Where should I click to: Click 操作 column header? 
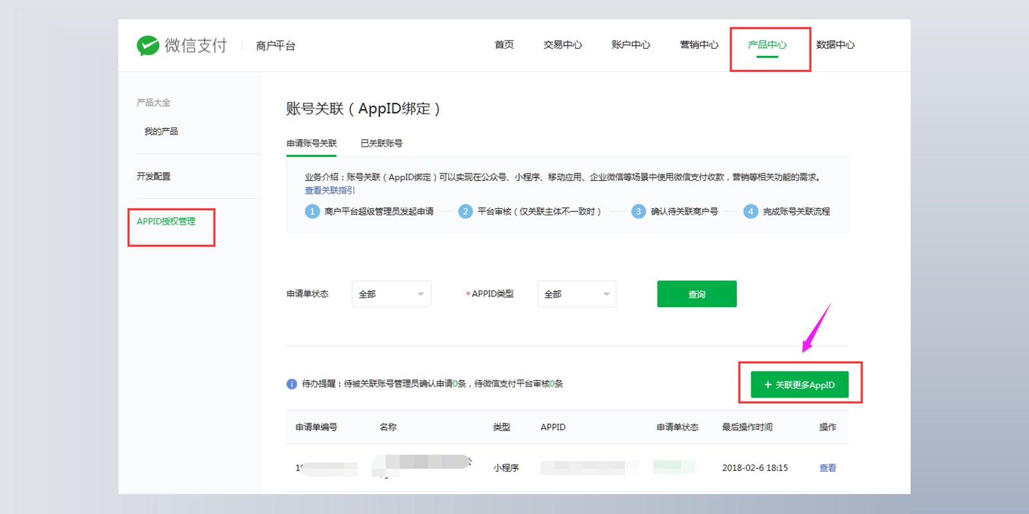click(x=828, y=427)
